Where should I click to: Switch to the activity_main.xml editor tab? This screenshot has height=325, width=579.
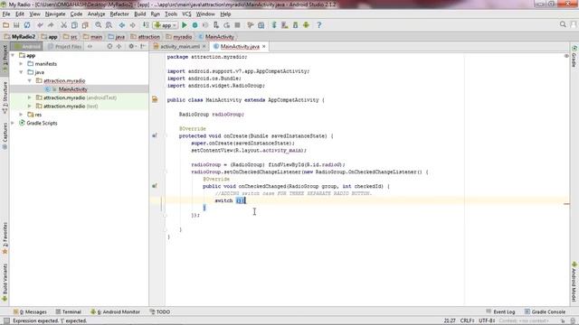click(179, 46)
